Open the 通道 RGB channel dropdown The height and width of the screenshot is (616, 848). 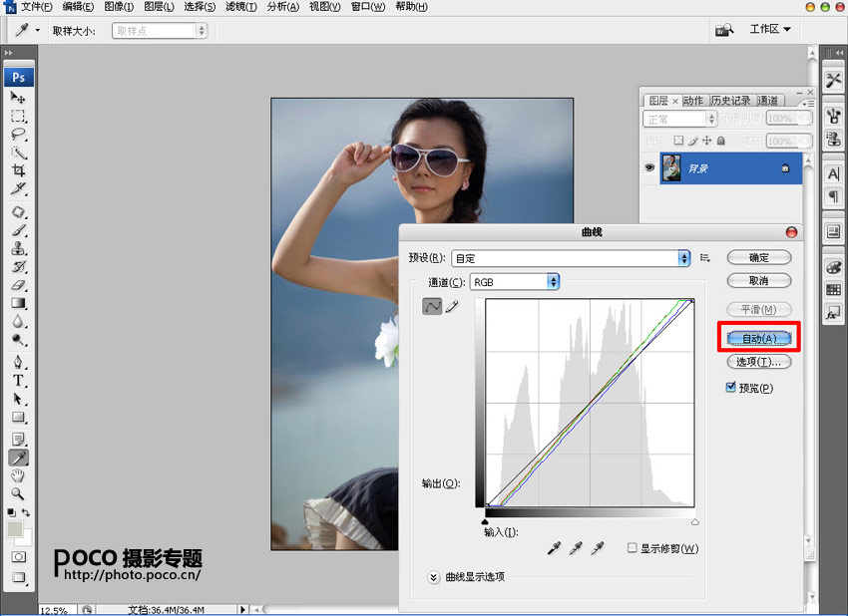553,282
